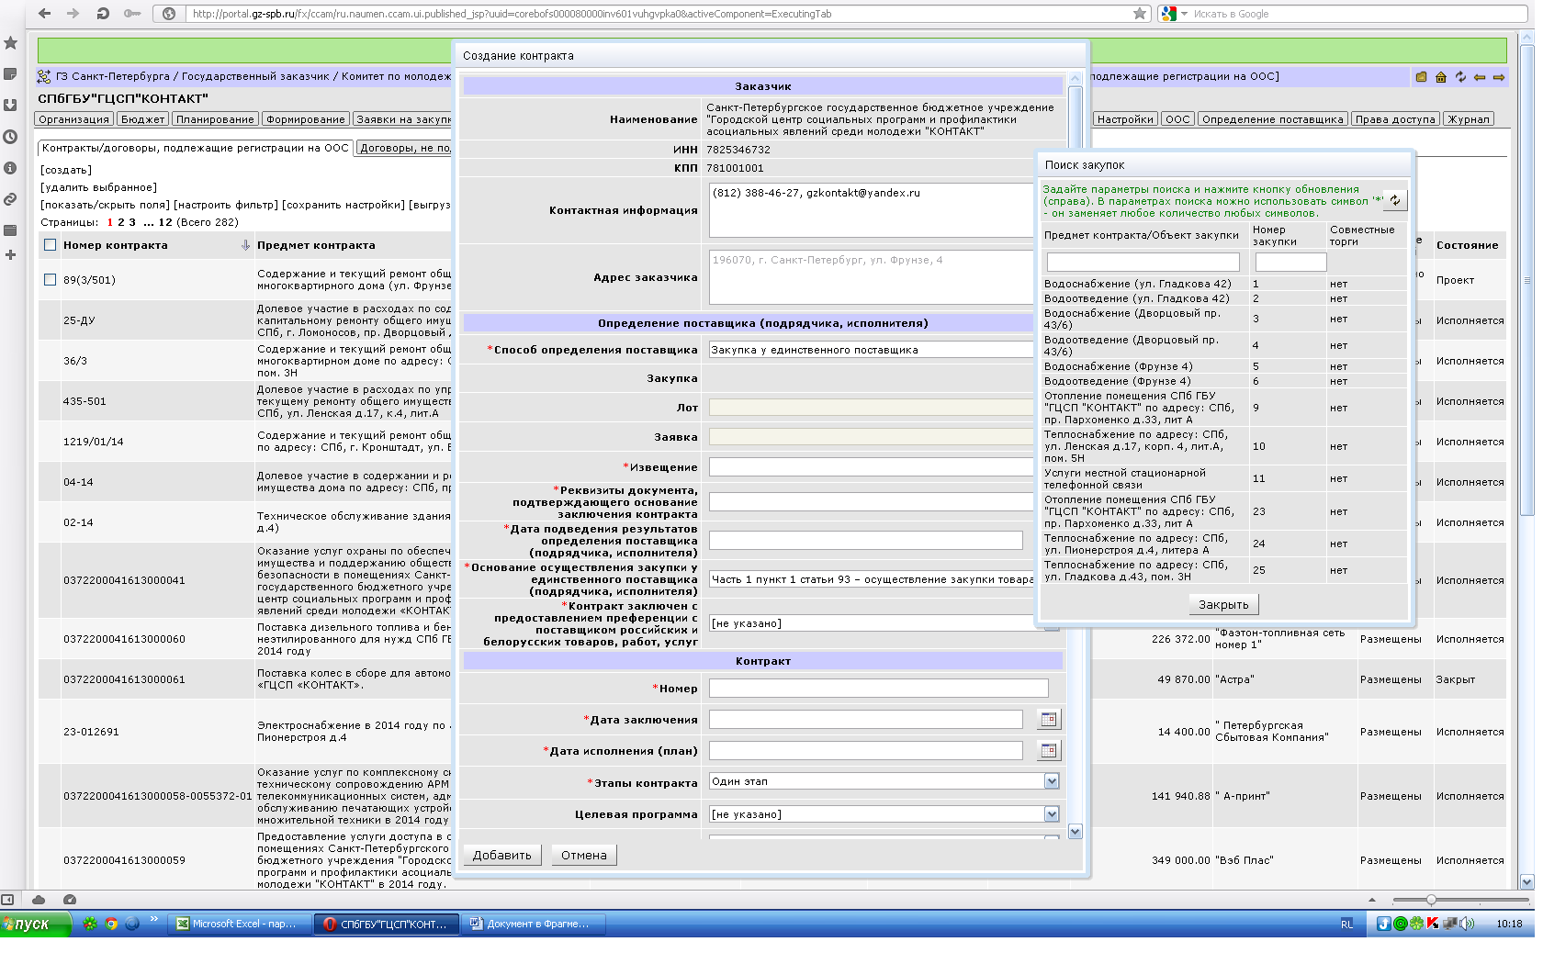Open the password key icon in browser toolbar
The width and height of the screenshot is (1543, 964).
[x=132, y=14]
